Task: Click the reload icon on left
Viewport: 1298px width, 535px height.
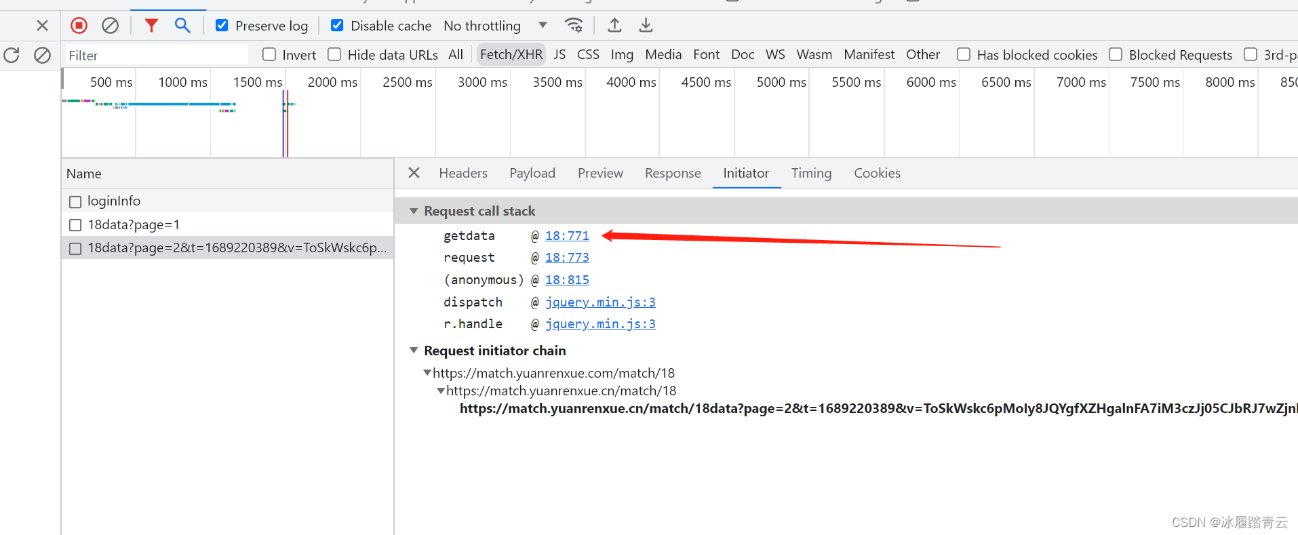Action: pos(12,55)
